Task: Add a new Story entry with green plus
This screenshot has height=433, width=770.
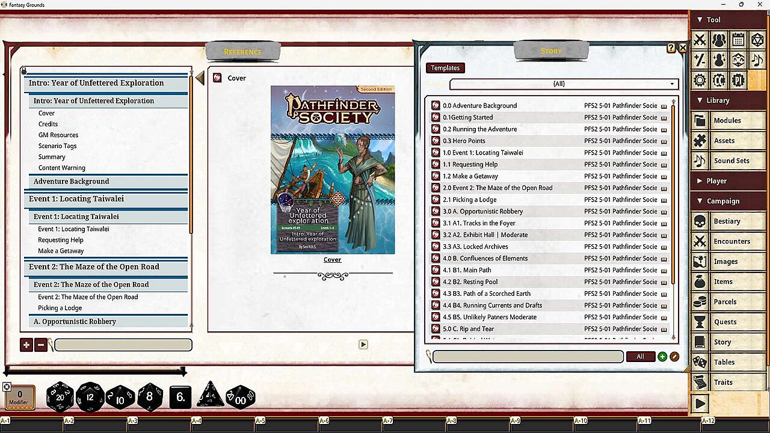Action: click(662, 357)
